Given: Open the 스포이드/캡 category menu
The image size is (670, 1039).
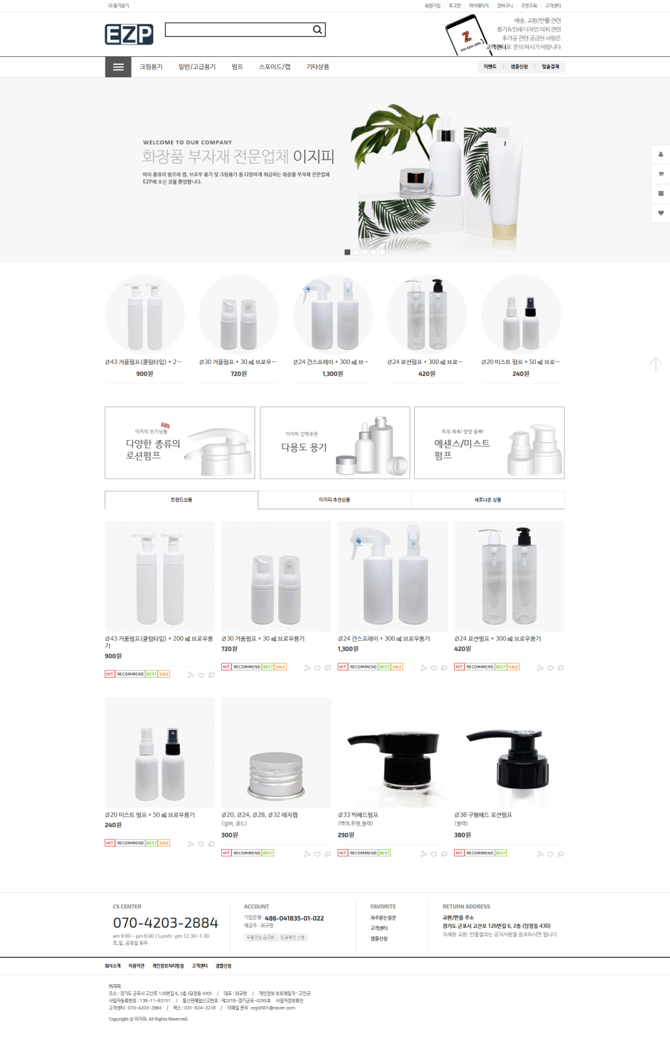Looking at the screenshot, I should [x=275, y=67].
